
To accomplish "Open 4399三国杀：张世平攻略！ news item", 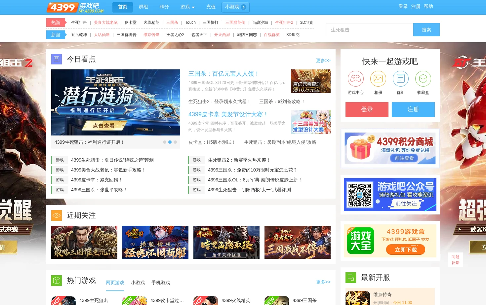I will click(99, 190).
